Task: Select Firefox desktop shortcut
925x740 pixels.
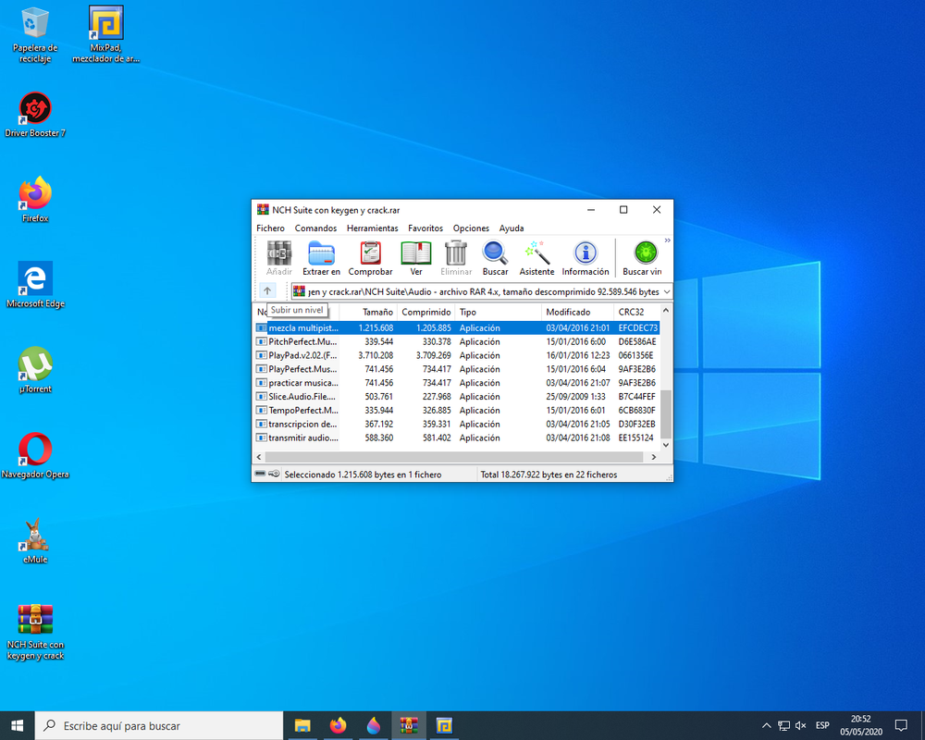Action: 35,200
